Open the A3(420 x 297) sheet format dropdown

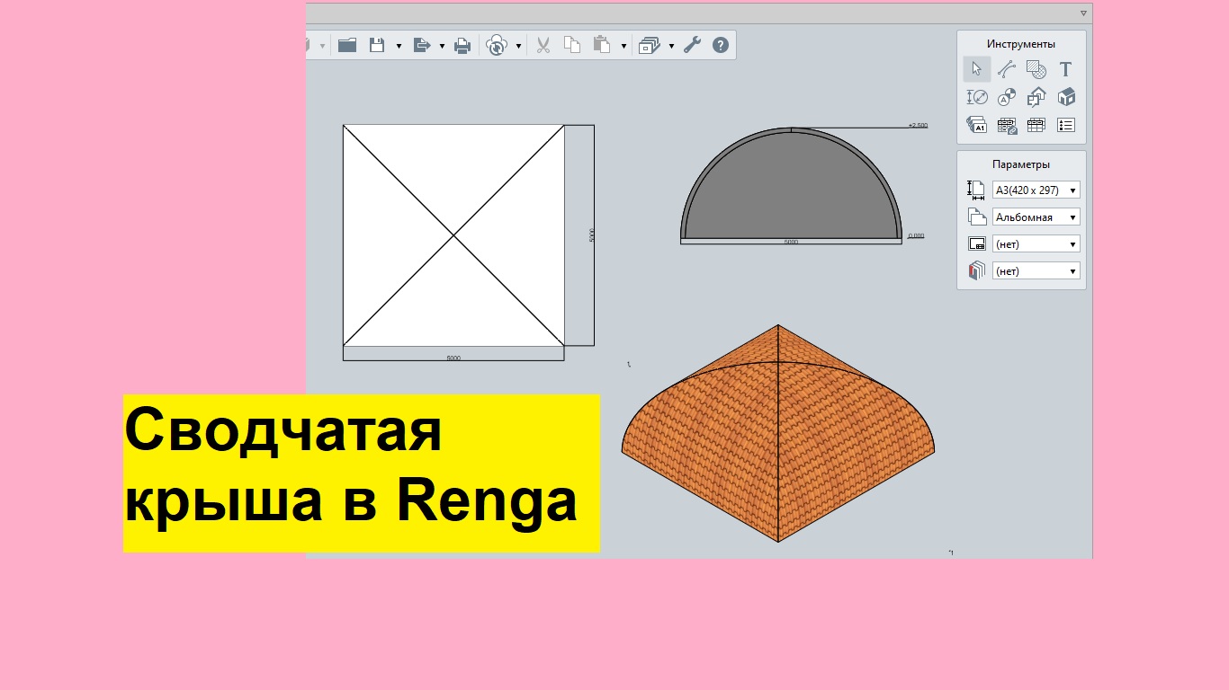tap(1036, 190)
